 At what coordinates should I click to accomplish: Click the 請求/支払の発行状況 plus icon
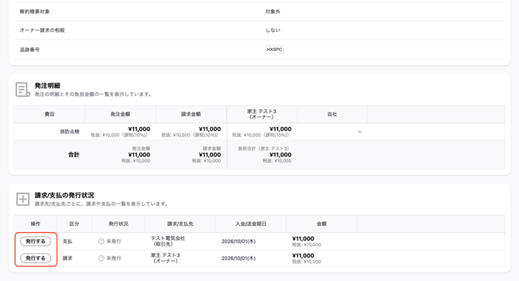click(22, 199)
